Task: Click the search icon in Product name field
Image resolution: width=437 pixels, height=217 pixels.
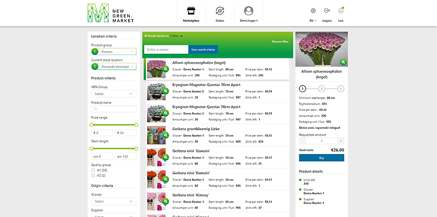Action: (x=96, y=109)
